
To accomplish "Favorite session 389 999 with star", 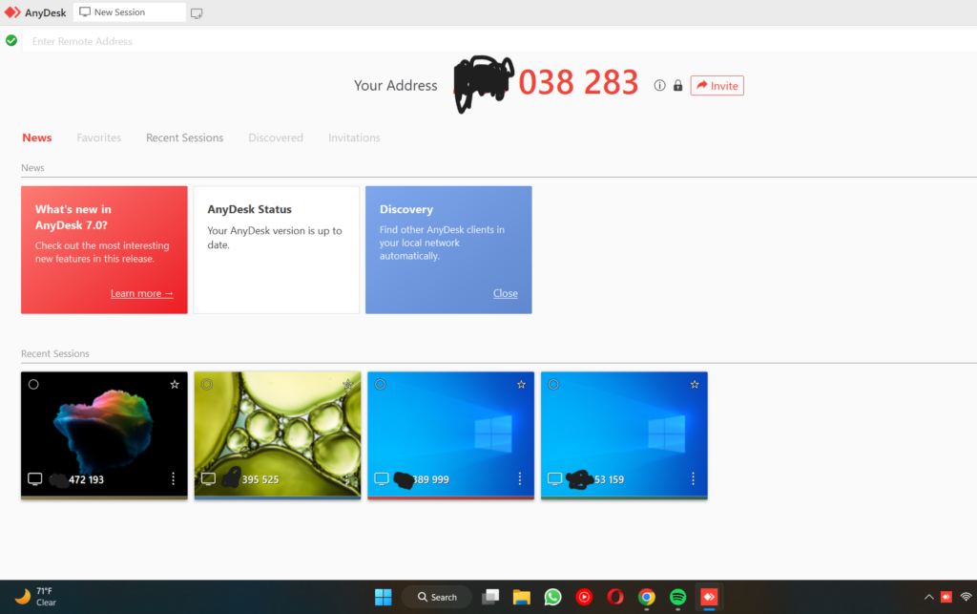I will click(521, 385).
